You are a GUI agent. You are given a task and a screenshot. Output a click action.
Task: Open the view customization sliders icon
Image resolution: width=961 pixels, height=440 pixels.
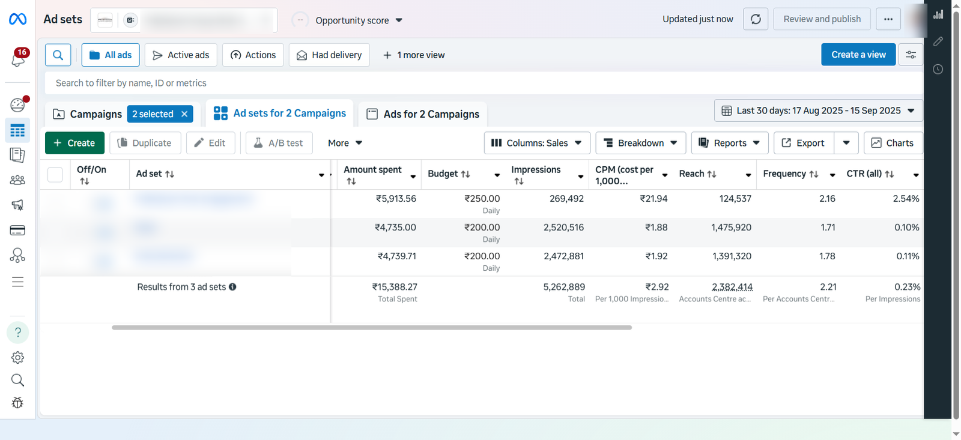pyautogui.click(x=911, y=55)
